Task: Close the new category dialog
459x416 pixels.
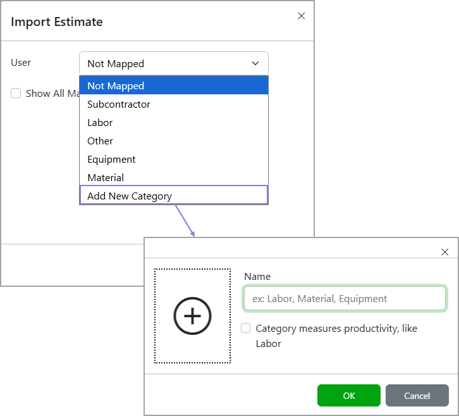Action: tap(444, 252)
